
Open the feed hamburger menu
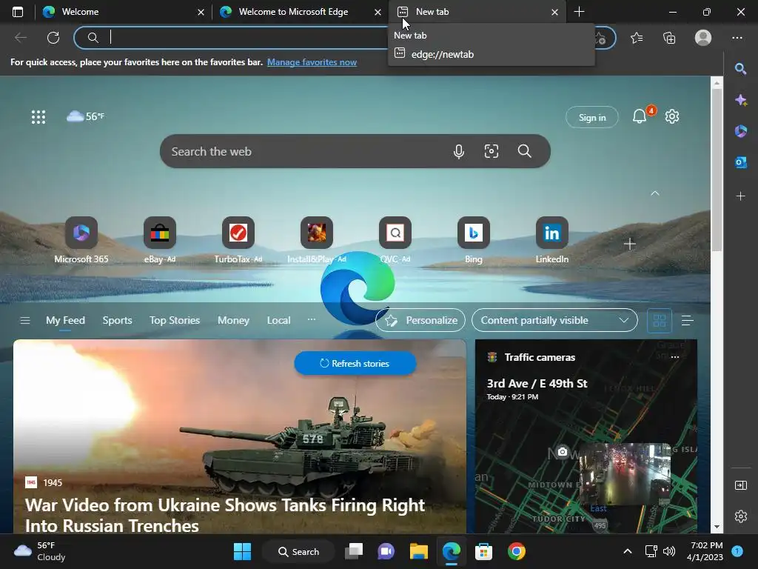coord(25,320)
